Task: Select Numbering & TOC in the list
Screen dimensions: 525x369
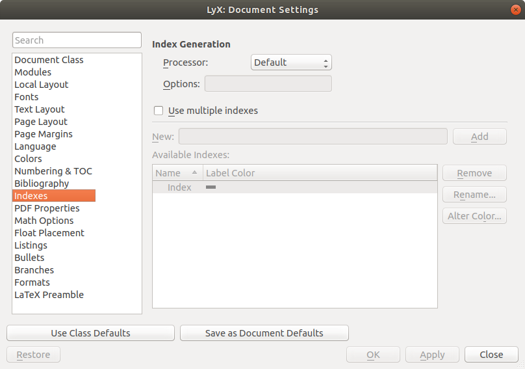Action: coord(53,171)
